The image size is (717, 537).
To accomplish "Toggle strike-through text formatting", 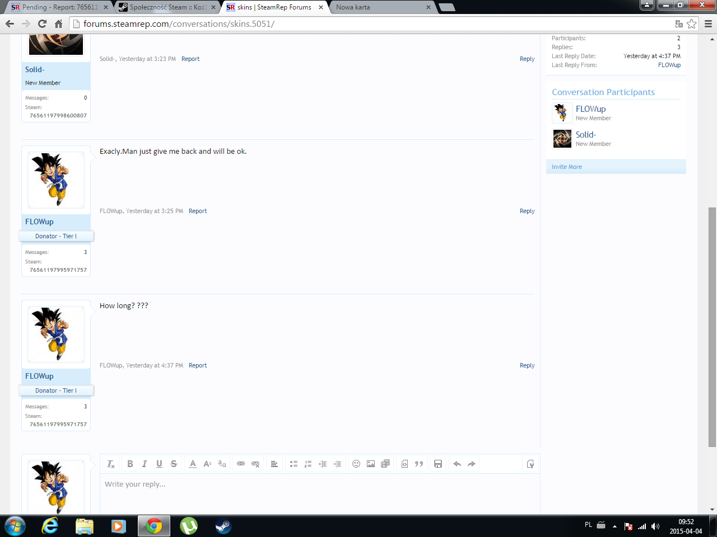I will pos(174,464).
